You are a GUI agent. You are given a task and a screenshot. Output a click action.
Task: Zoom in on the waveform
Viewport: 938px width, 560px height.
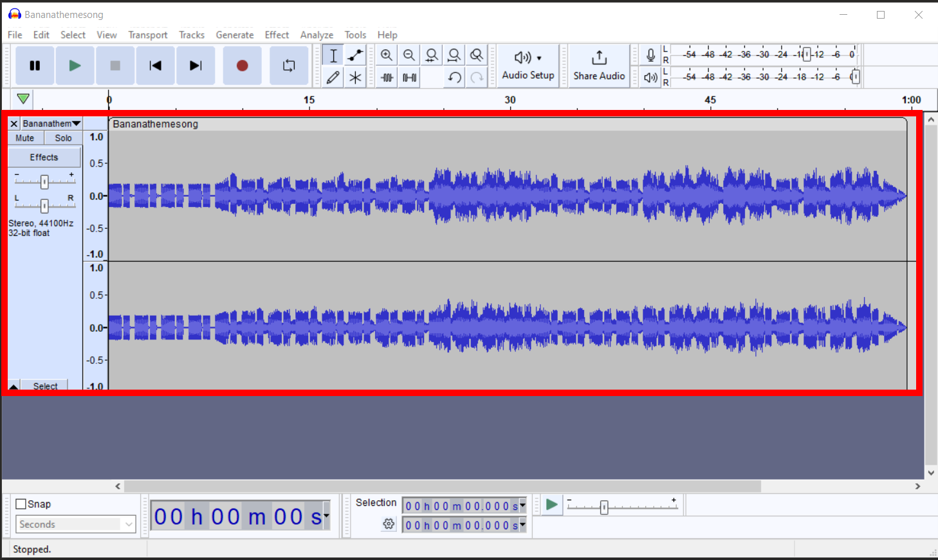[387, 55]
